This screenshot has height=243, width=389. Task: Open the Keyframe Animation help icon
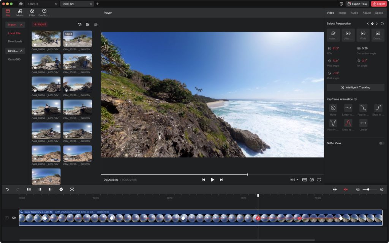point(355,99)
